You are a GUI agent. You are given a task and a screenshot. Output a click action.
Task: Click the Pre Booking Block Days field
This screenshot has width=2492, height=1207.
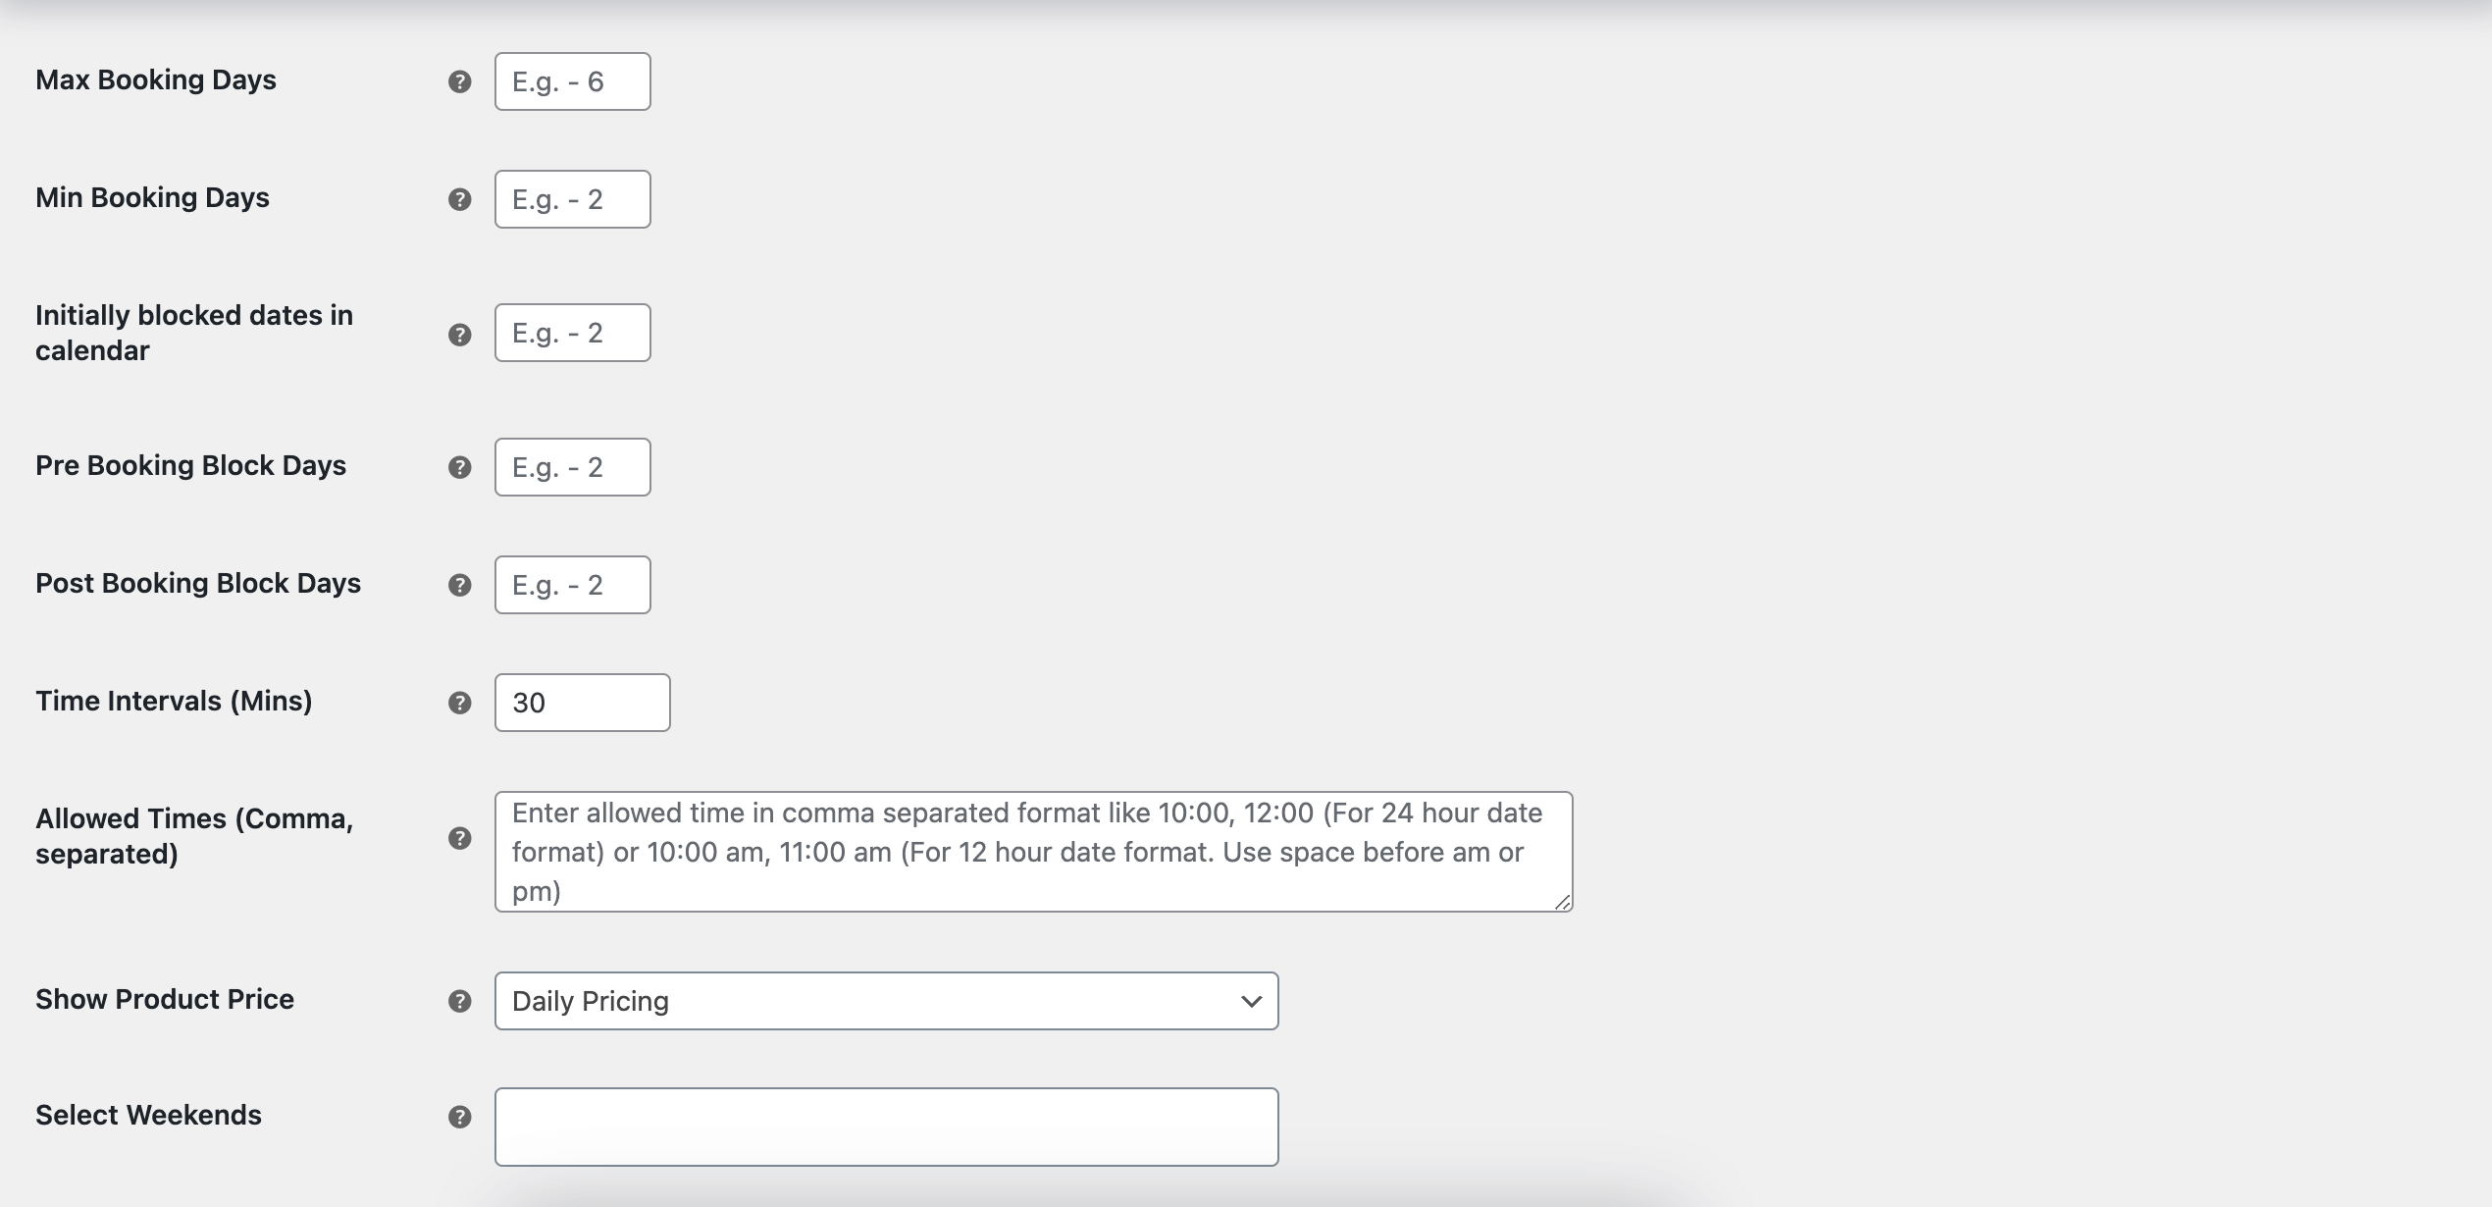pos(571,466)
